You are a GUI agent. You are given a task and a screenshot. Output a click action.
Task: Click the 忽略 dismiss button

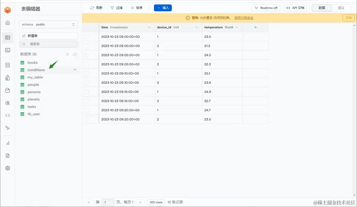348,18
